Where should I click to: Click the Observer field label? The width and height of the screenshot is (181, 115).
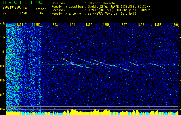58,3
